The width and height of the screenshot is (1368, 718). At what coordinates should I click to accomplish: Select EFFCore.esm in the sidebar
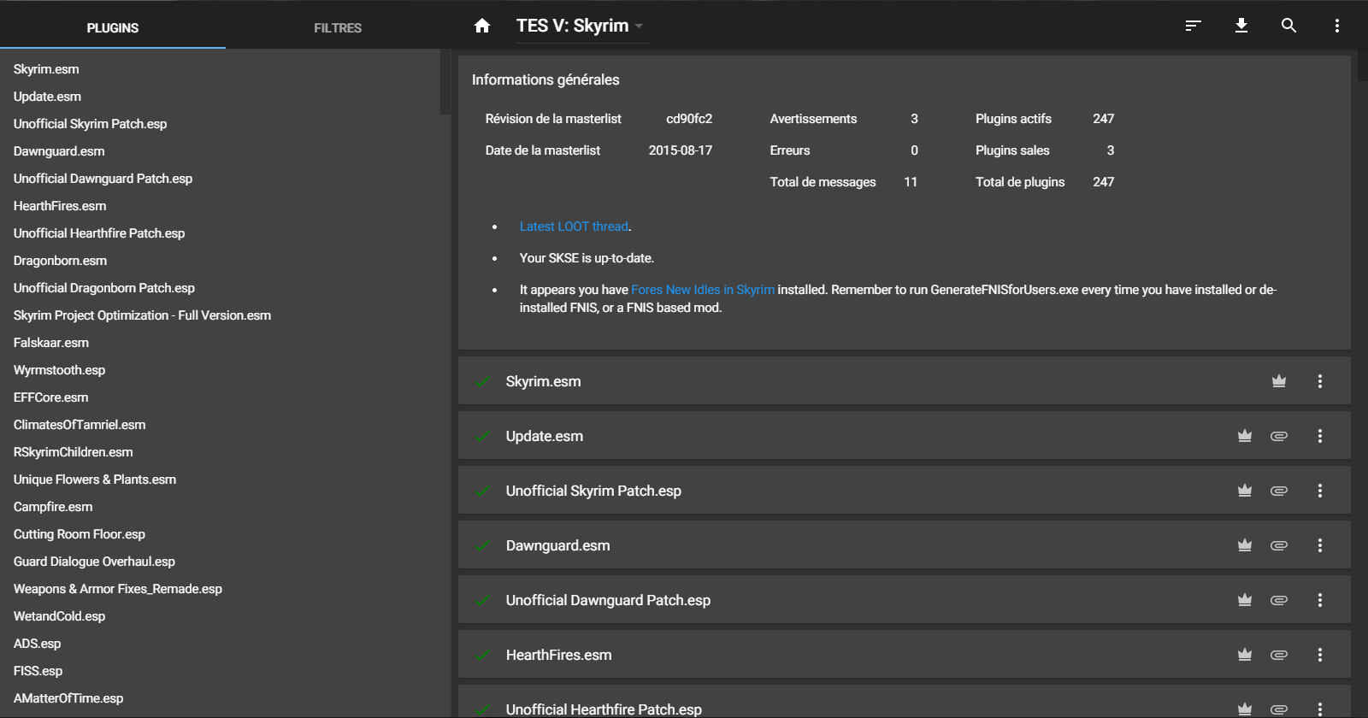51,397
